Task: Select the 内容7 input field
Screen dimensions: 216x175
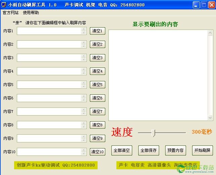Action: click(x=49, y=112)
